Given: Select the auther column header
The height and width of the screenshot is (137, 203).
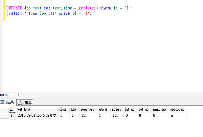Looking at the screenshot, I should click(117, 109).
